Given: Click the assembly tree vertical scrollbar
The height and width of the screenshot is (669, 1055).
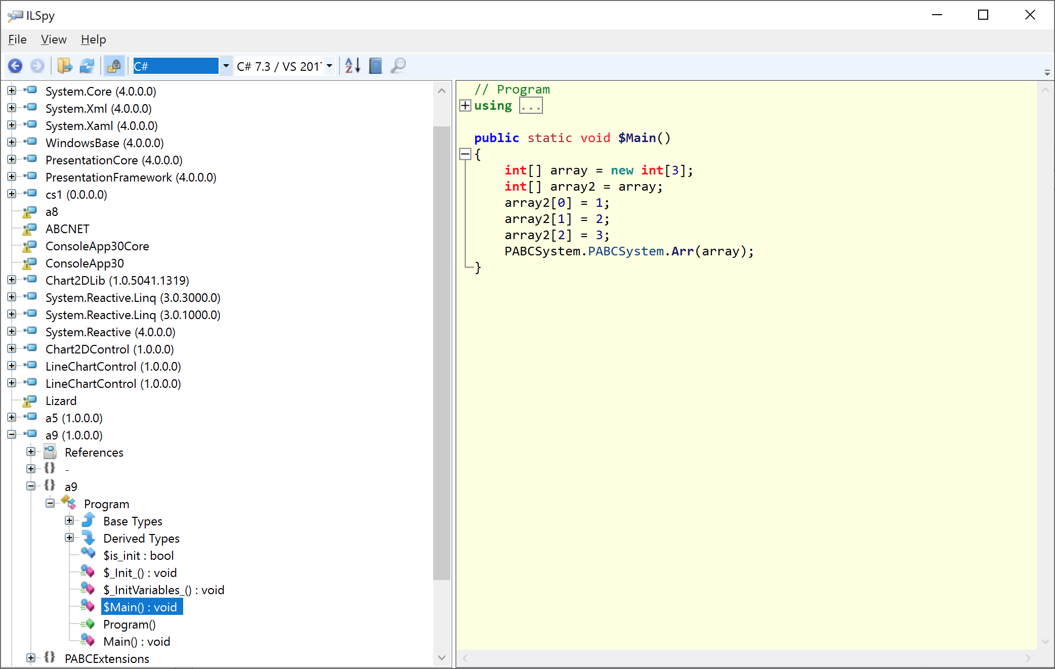Looking at the screenshot, I should coord(442,354).
